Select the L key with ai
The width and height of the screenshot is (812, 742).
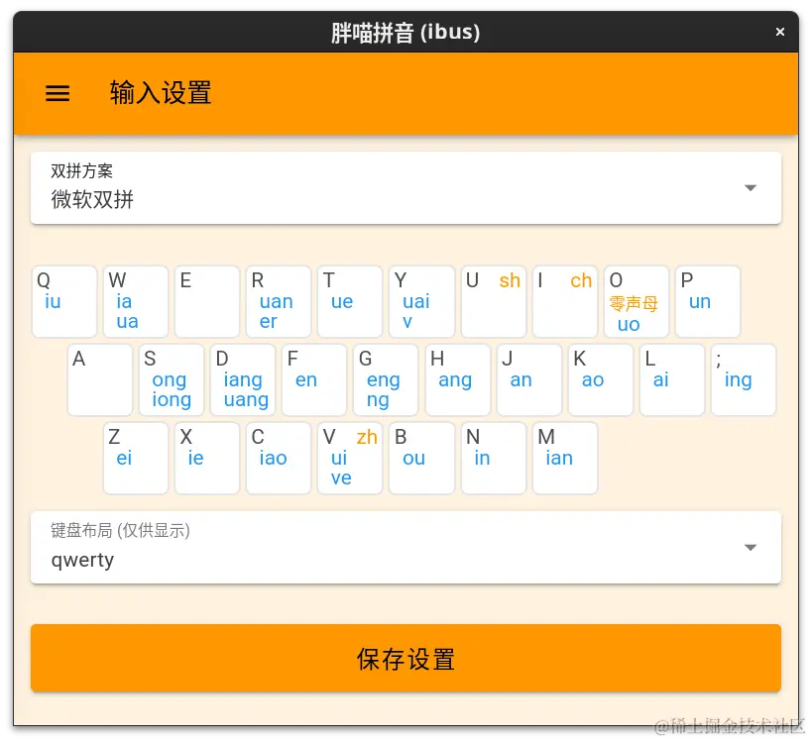tap(672, 379)
